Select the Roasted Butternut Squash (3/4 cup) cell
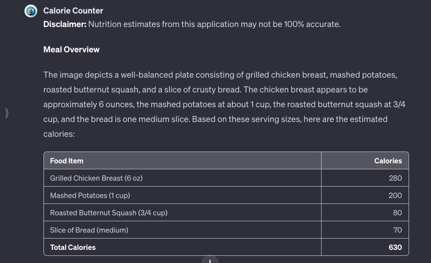This screenshot has width=431, height=263. [x=182, y=212]
